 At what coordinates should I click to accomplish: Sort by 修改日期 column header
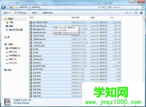pyautogui.click(x=75, y=18)
